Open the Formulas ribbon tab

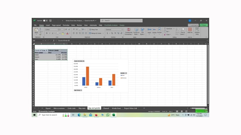coord(66,25)
